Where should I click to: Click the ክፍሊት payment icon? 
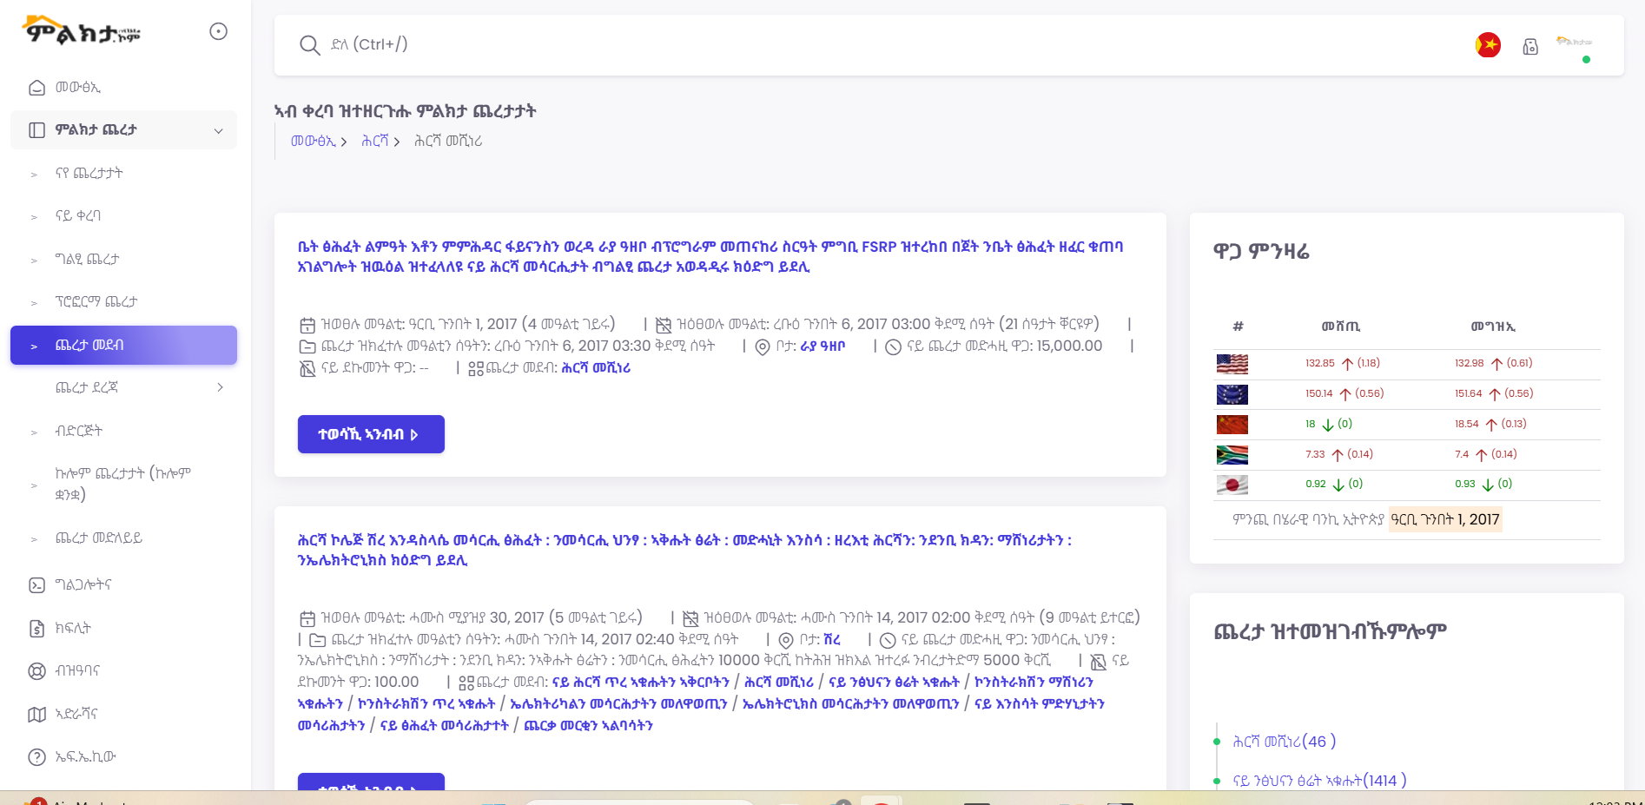[36, 627]
